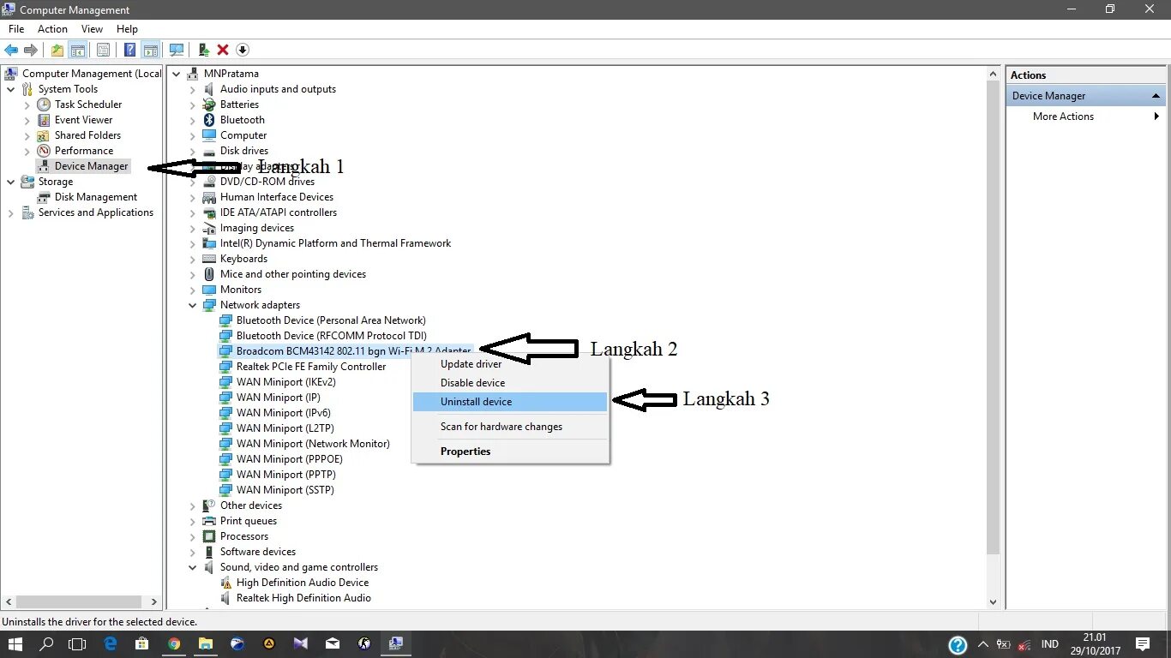Expand Services and Applications node
The image size is (1171, 658).
click(10, 212)
